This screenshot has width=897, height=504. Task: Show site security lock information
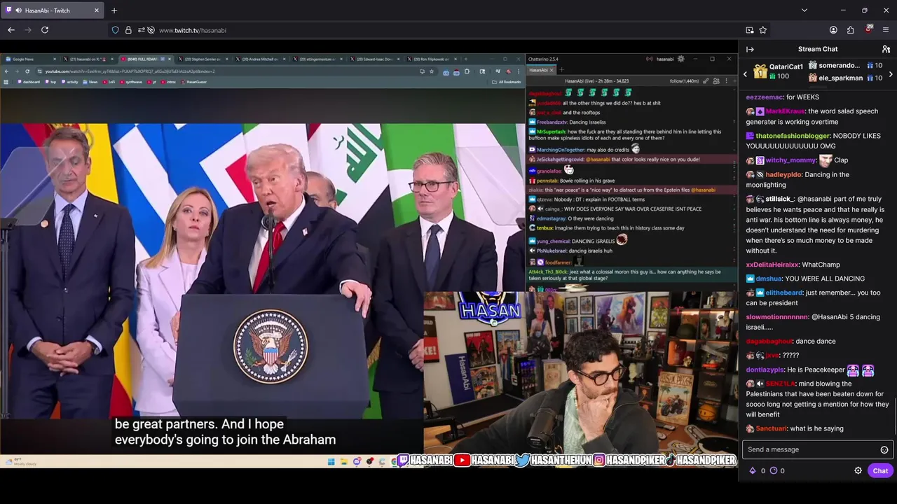(x=128, y=30)
